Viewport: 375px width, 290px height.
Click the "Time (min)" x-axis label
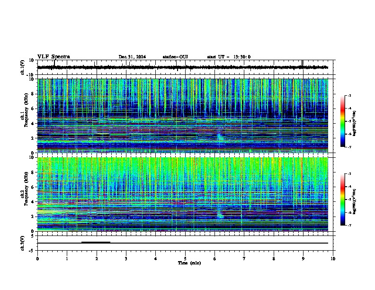(189, 263)
